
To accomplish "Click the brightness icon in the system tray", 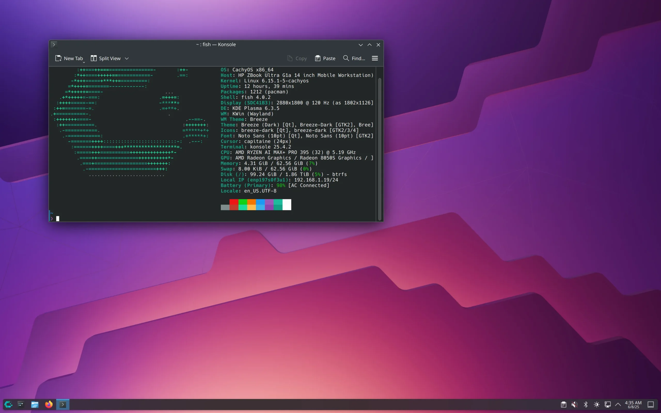I will [x=597, y=404].
